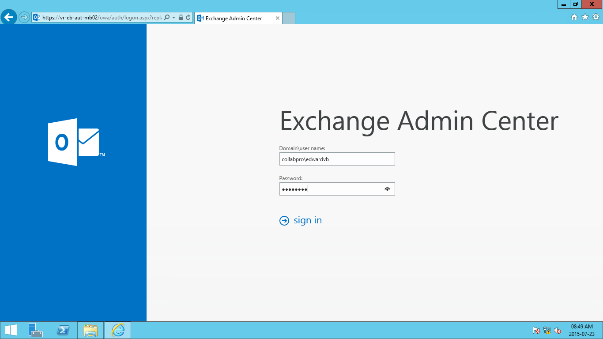Image resolution: width=603 pixels, height=339 pixels.
Task: Open the Windows Start button
Action: (x=11, y=330)
